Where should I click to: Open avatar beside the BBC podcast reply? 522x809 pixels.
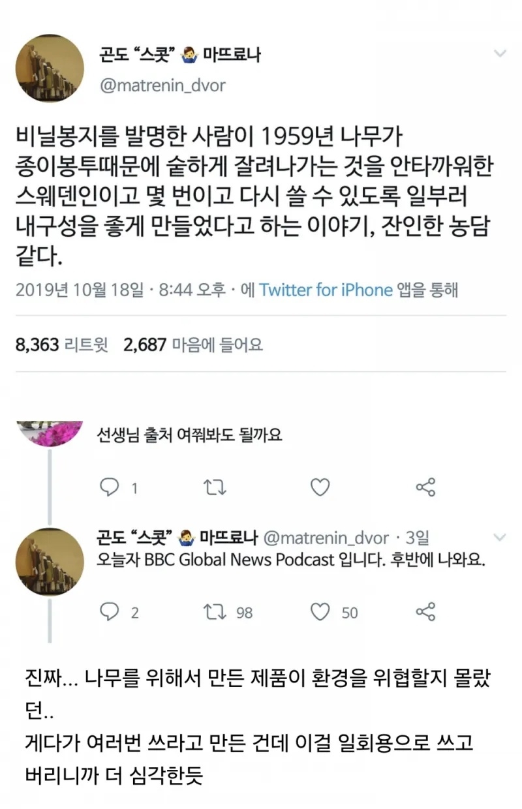point(49,562)
